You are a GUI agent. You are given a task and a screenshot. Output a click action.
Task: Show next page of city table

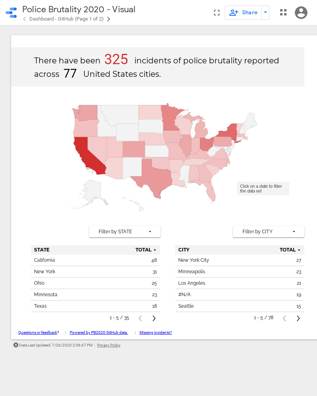click(298, 318)
